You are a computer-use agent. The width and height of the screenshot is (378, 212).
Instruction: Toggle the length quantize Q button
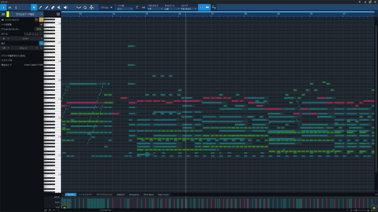tap(41, 43)
